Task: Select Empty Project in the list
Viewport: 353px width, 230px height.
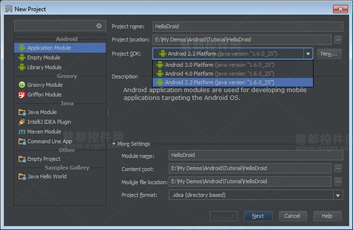Action: (60, 159)
